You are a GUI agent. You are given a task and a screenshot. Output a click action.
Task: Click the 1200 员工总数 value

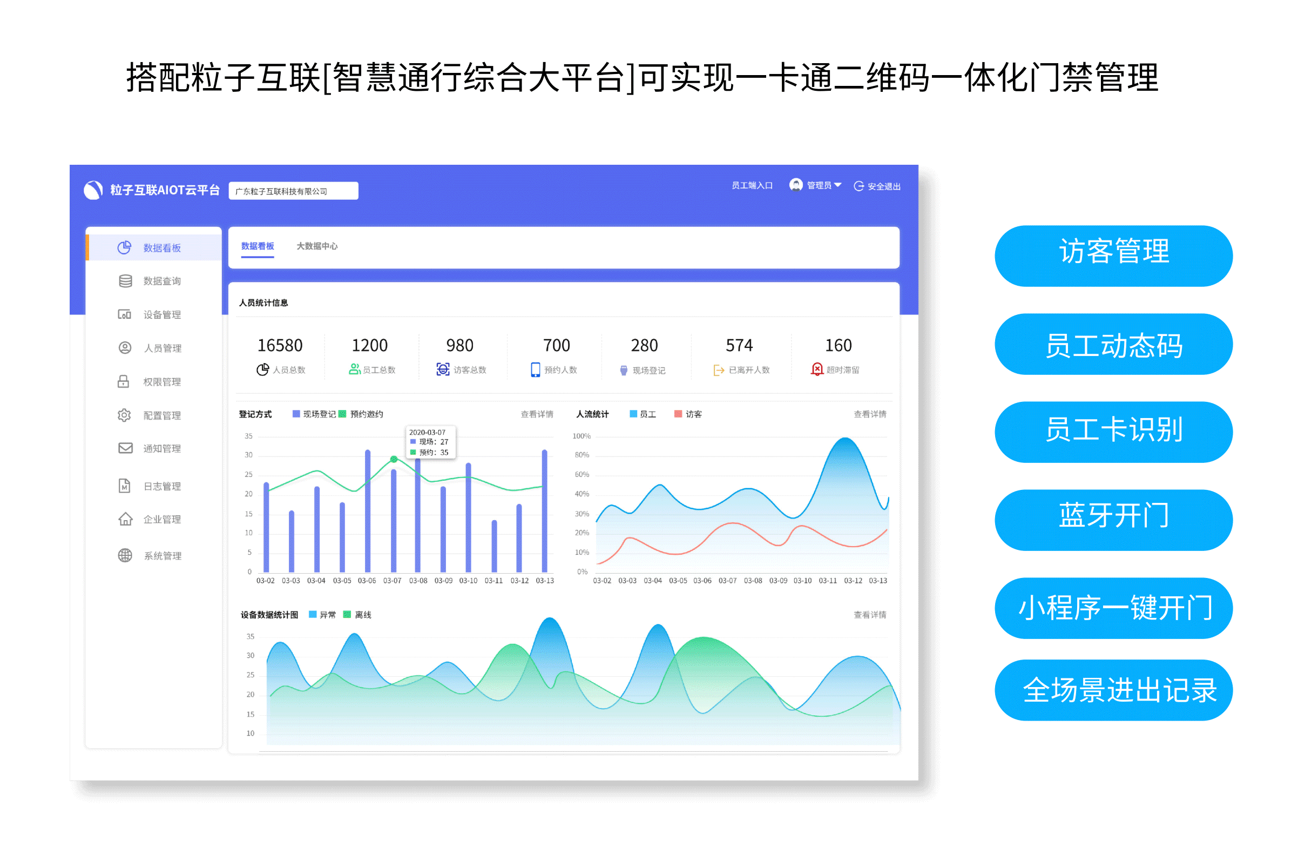point(369,346)
